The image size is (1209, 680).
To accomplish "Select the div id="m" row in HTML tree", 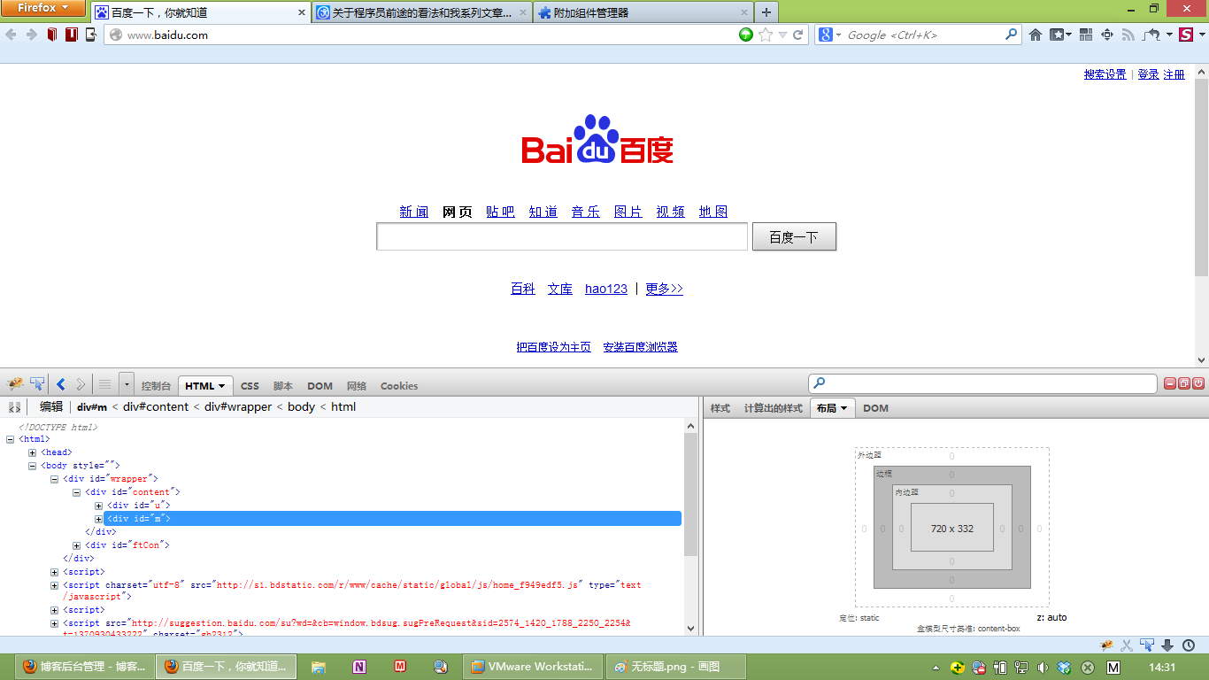I will (x=392, y=519).
